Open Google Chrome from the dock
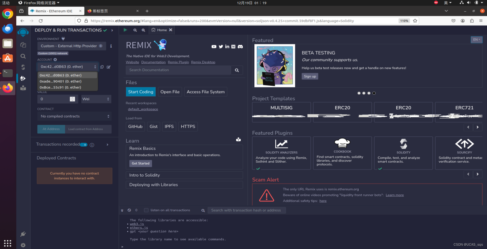 click(x=8, y=14)
